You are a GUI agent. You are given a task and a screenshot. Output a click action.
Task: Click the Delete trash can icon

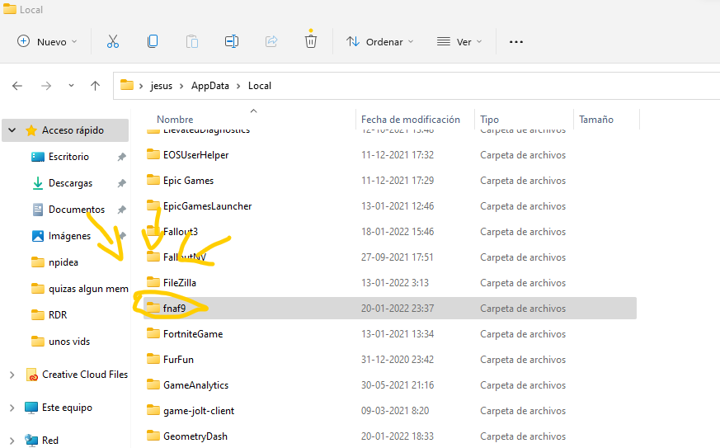tap(311, 40)
